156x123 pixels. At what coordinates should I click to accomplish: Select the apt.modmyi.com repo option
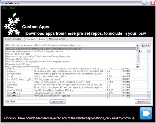click(71, 51)
